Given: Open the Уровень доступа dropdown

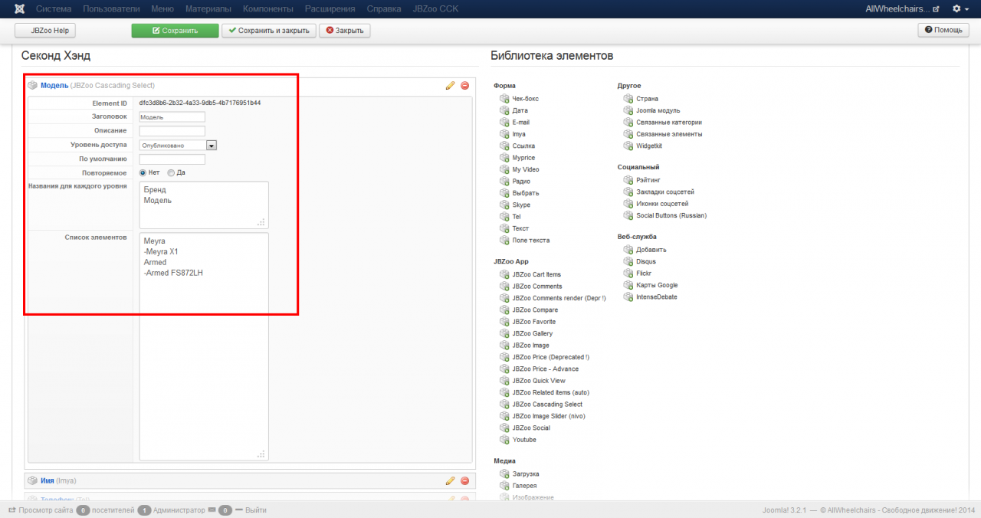Looking at the screenshot, I should (x=179, y=145).
